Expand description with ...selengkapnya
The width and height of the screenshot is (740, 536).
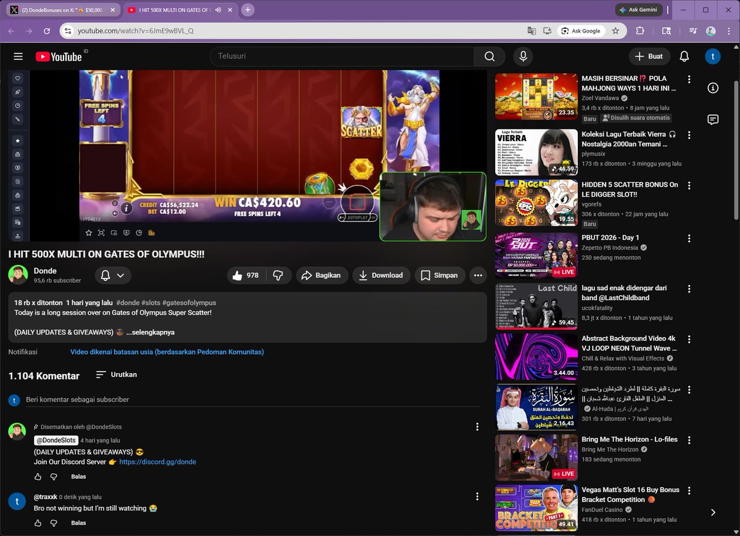[x=150, y=332]
